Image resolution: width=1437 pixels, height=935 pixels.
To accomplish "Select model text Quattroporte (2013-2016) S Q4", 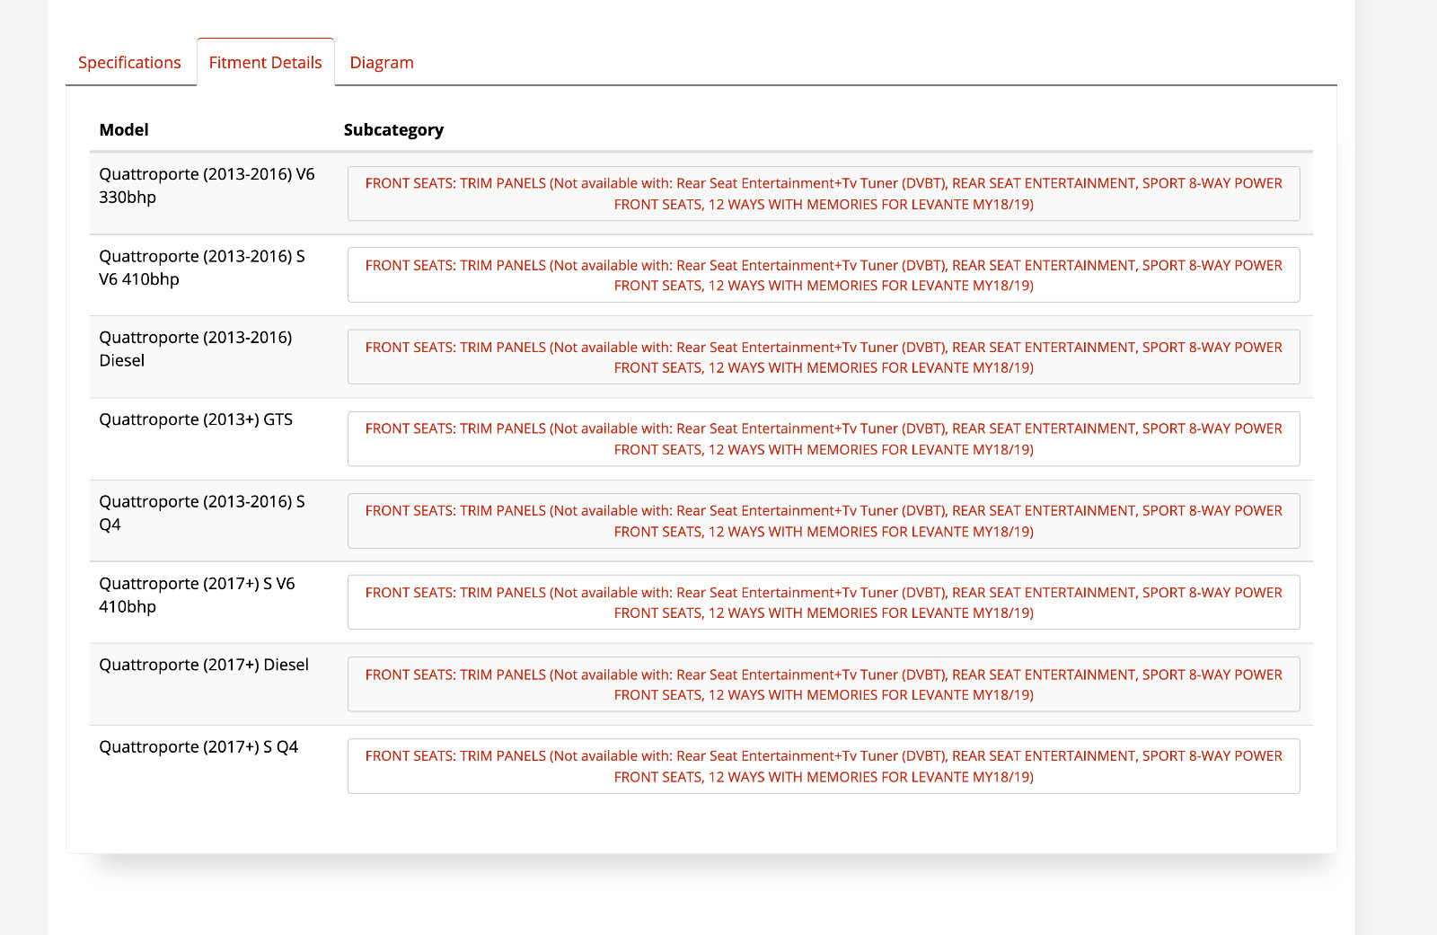I will [x=202, y=513].
